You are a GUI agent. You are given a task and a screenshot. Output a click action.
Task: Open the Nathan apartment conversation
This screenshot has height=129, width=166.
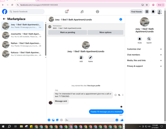pos(22,45)
